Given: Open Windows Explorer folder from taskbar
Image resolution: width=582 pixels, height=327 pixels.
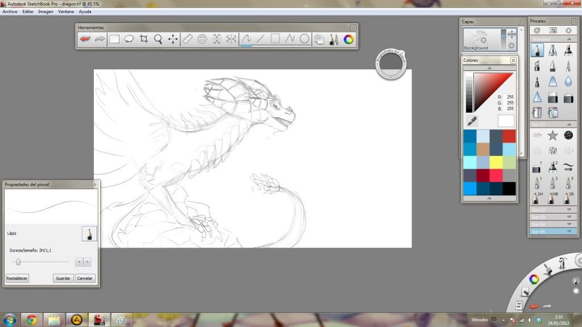Looking at the screenshot, I should [x=54, y=320].
